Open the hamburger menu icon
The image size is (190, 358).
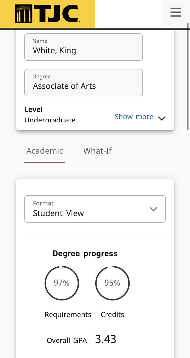click(x=176, y=12)
